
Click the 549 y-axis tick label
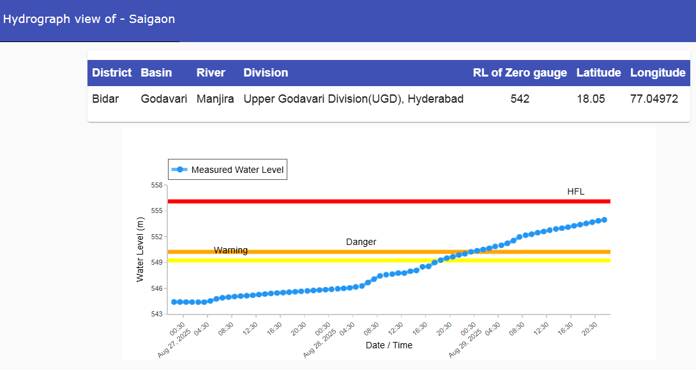(x=156, y=263)
